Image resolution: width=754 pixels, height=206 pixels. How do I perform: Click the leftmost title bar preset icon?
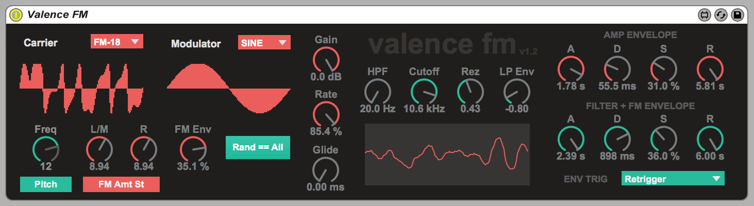[704, 15]
